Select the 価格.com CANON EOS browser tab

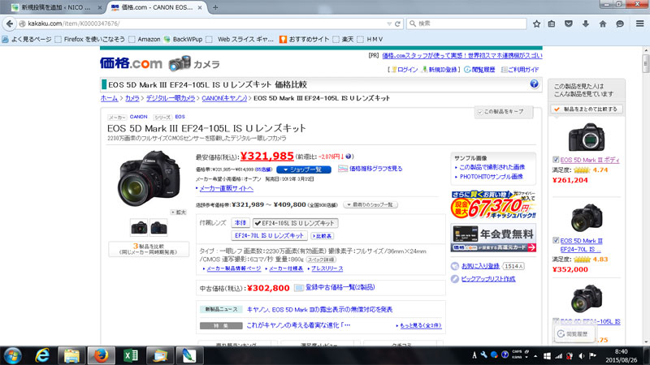click(157, 7)
